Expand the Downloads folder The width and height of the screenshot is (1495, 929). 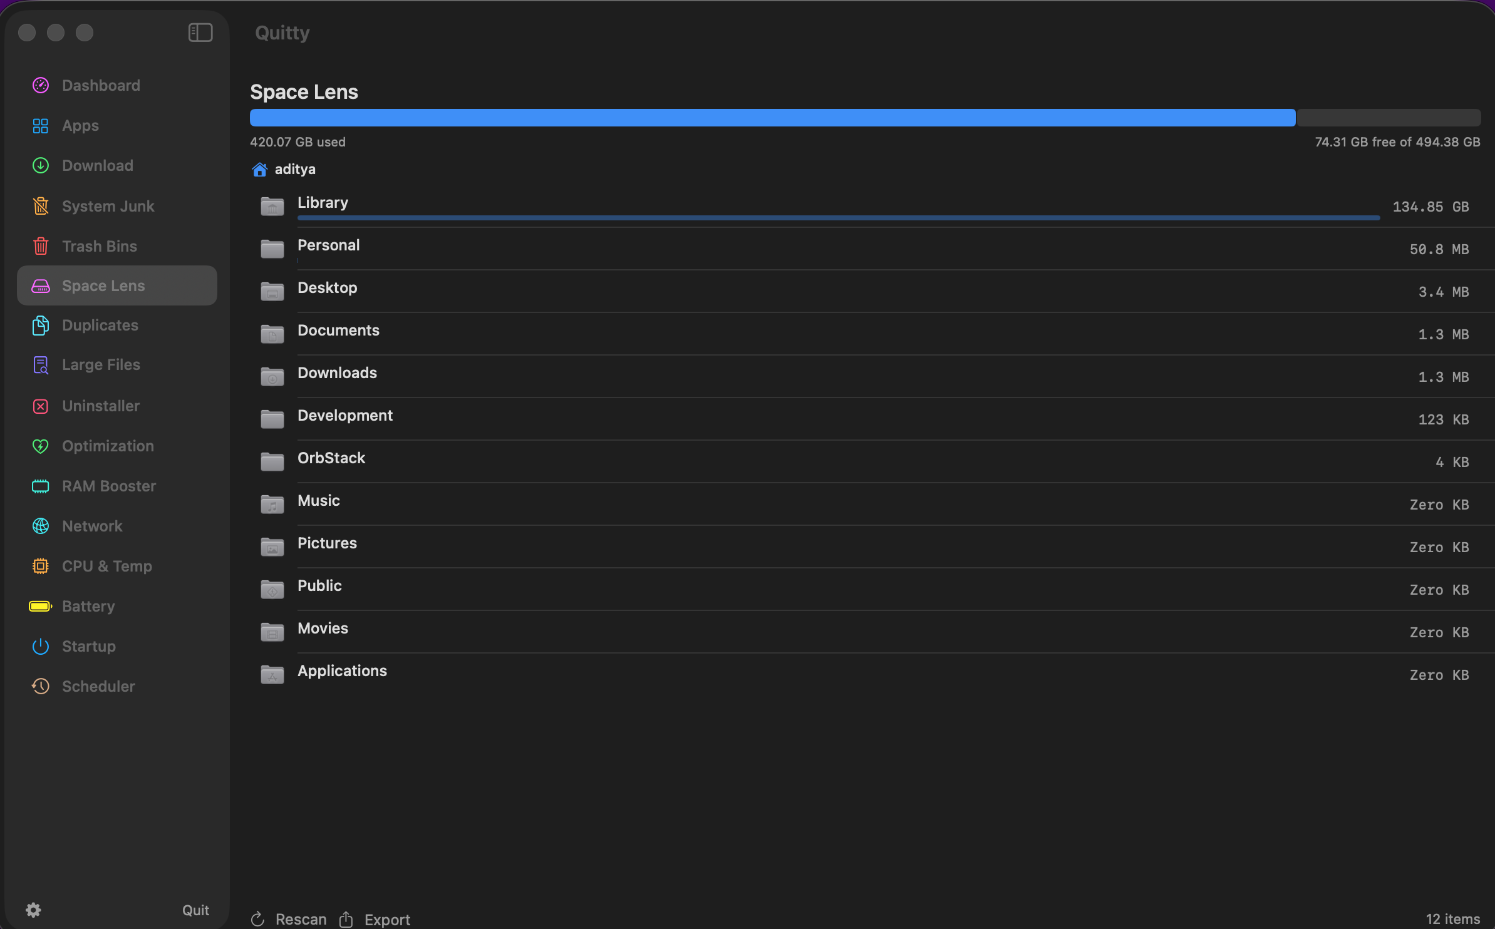[x=337, y=372]
